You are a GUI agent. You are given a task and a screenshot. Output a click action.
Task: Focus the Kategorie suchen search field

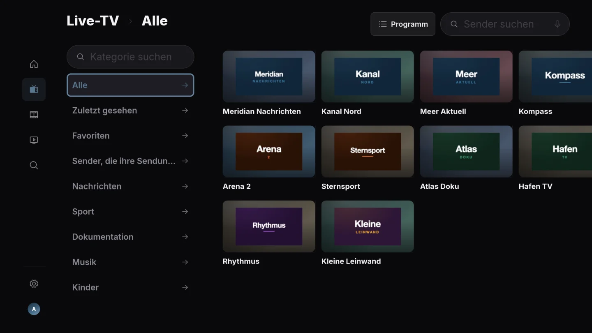pyautogui.click(x=130, y=57)
